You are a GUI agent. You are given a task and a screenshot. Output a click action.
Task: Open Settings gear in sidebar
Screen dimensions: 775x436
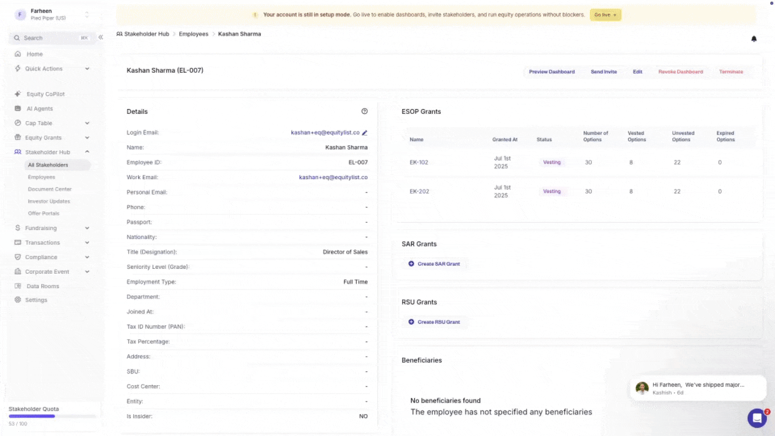(x=18, y=300)
